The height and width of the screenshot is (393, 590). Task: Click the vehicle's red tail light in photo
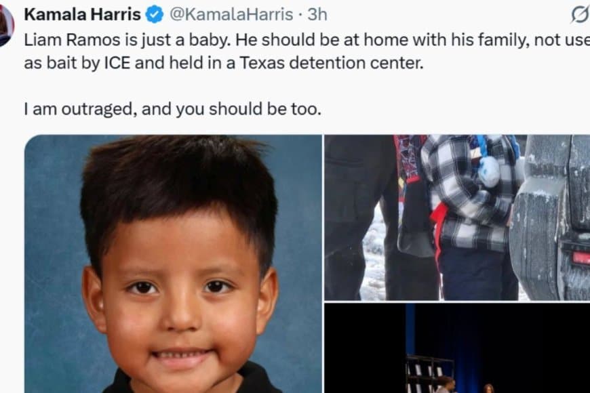point(581,257)
